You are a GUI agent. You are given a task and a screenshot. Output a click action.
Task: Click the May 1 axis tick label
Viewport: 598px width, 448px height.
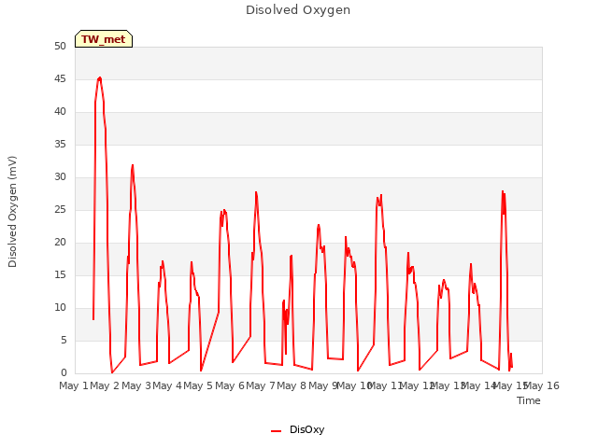[x=74, y=385]
